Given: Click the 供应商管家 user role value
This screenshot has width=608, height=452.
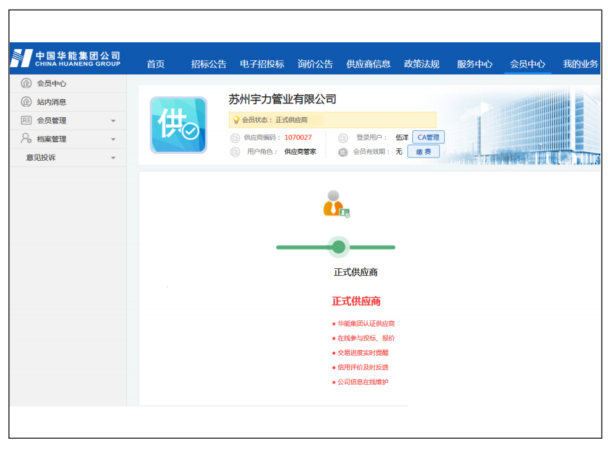Looking at the screenshot, I should pos(300,152).
